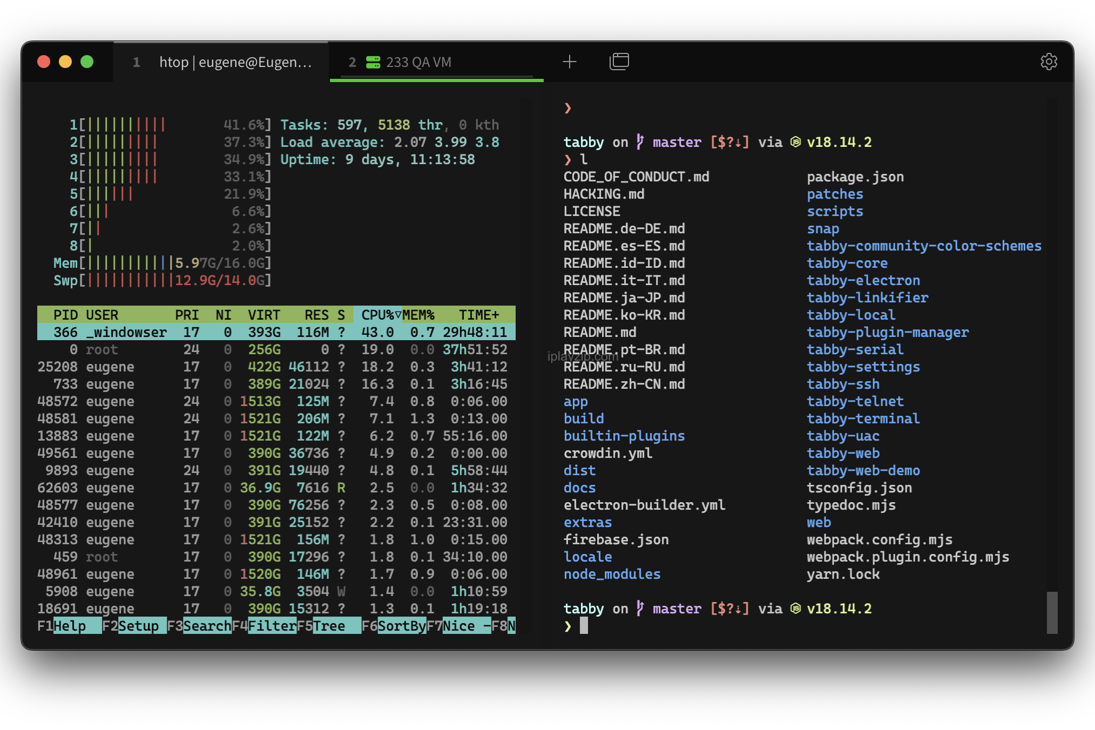Click the tabby-web-demo directory name
Viewport: 1095px width, 730px height.
863,470
